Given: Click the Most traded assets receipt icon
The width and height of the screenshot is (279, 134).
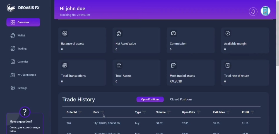Looking at the screenshot, I should point(173,65).
